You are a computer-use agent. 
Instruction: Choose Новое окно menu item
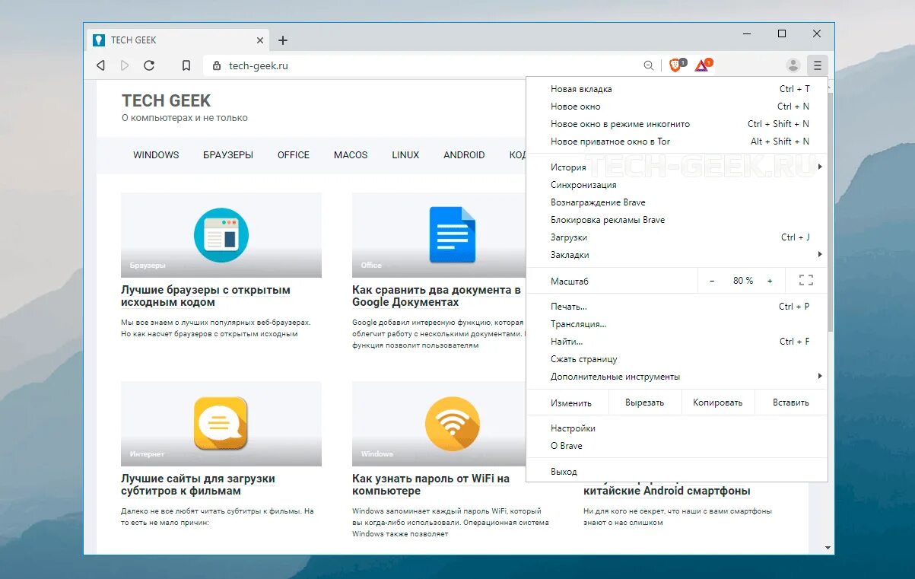click(676, 107)
